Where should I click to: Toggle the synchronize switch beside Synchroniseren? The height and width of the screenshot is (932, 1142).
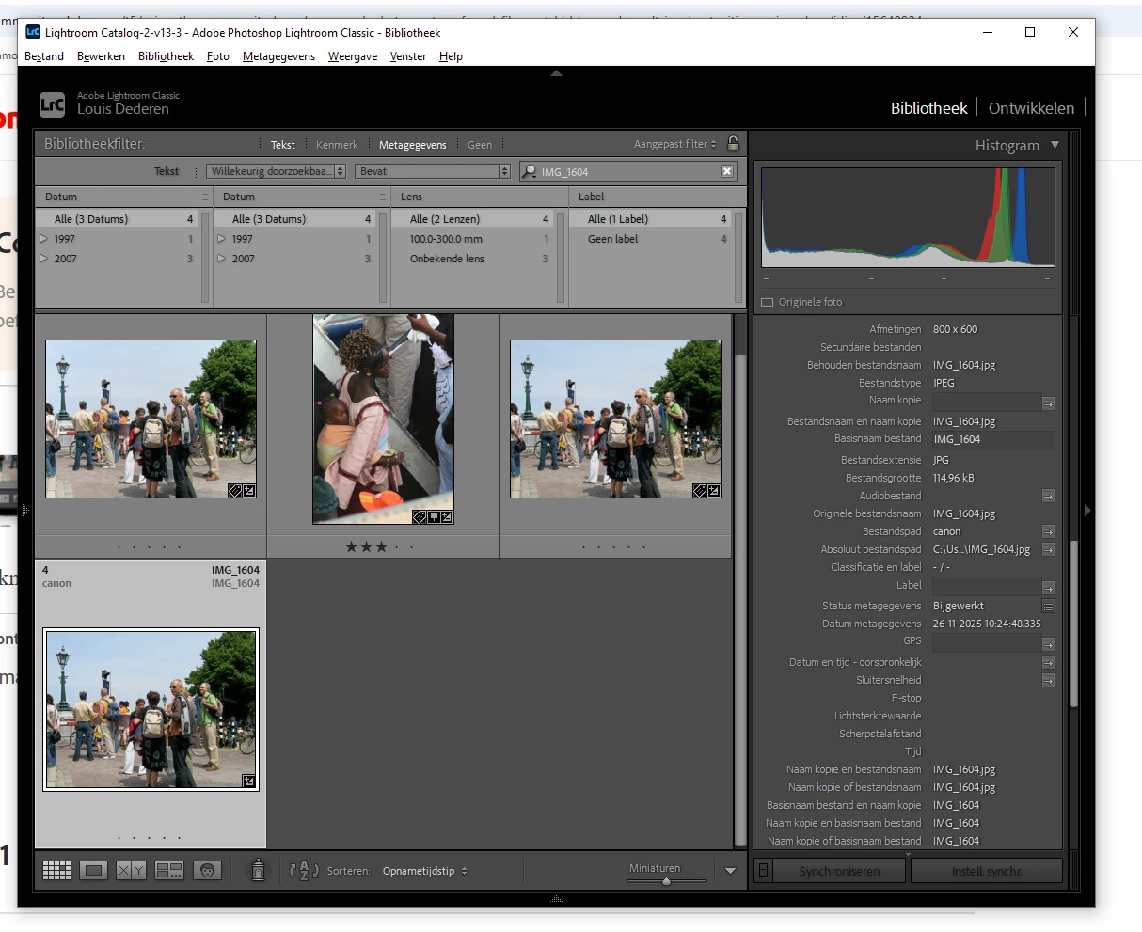763,871
